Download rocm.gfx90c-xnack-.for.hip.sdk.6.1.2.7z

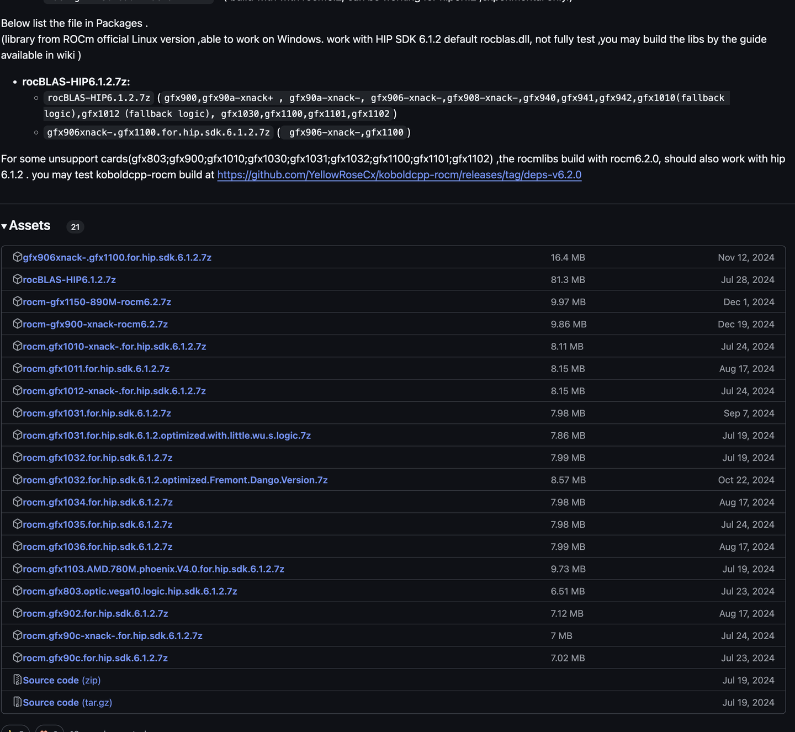[x=113, y=636]
